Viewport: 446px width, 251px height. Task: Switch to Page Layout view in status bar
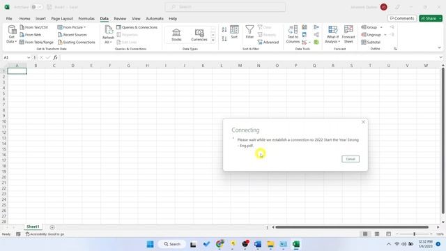[x=377, y=234]
